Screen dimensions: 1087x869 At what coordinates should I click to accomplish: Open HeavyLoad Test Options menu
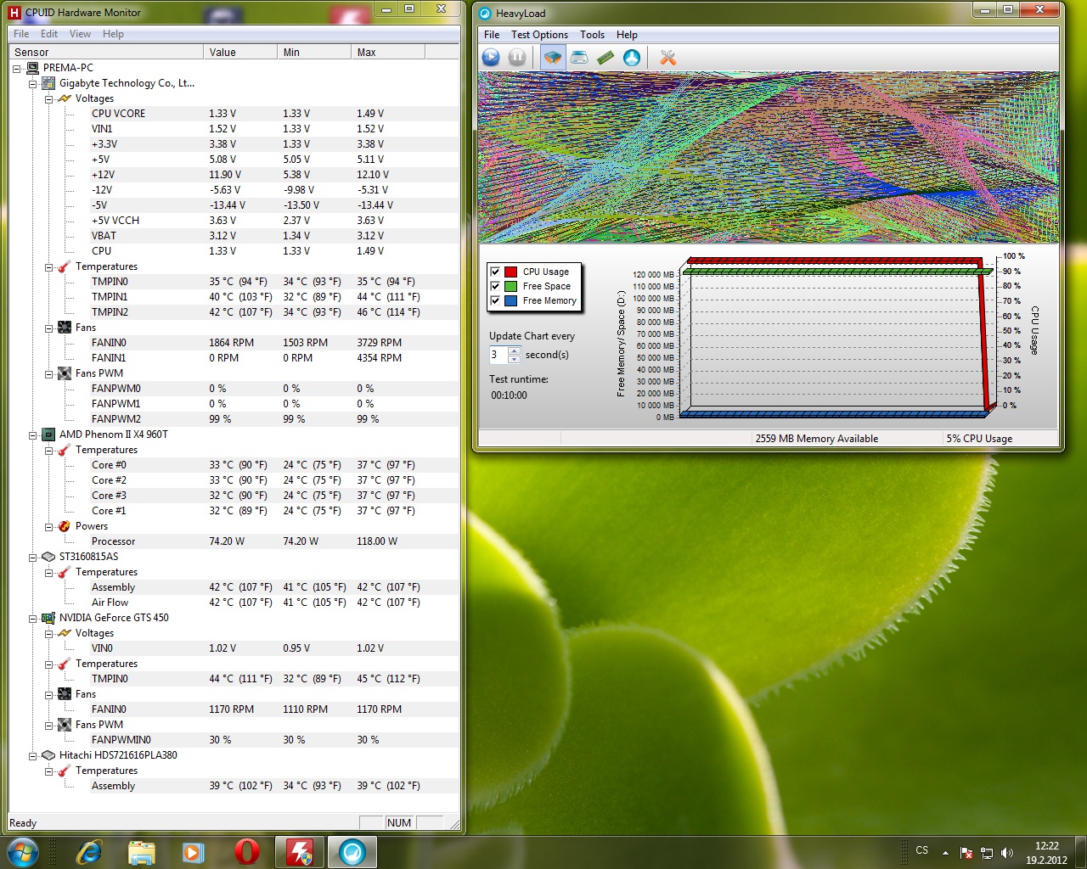(x=539, y=35)
